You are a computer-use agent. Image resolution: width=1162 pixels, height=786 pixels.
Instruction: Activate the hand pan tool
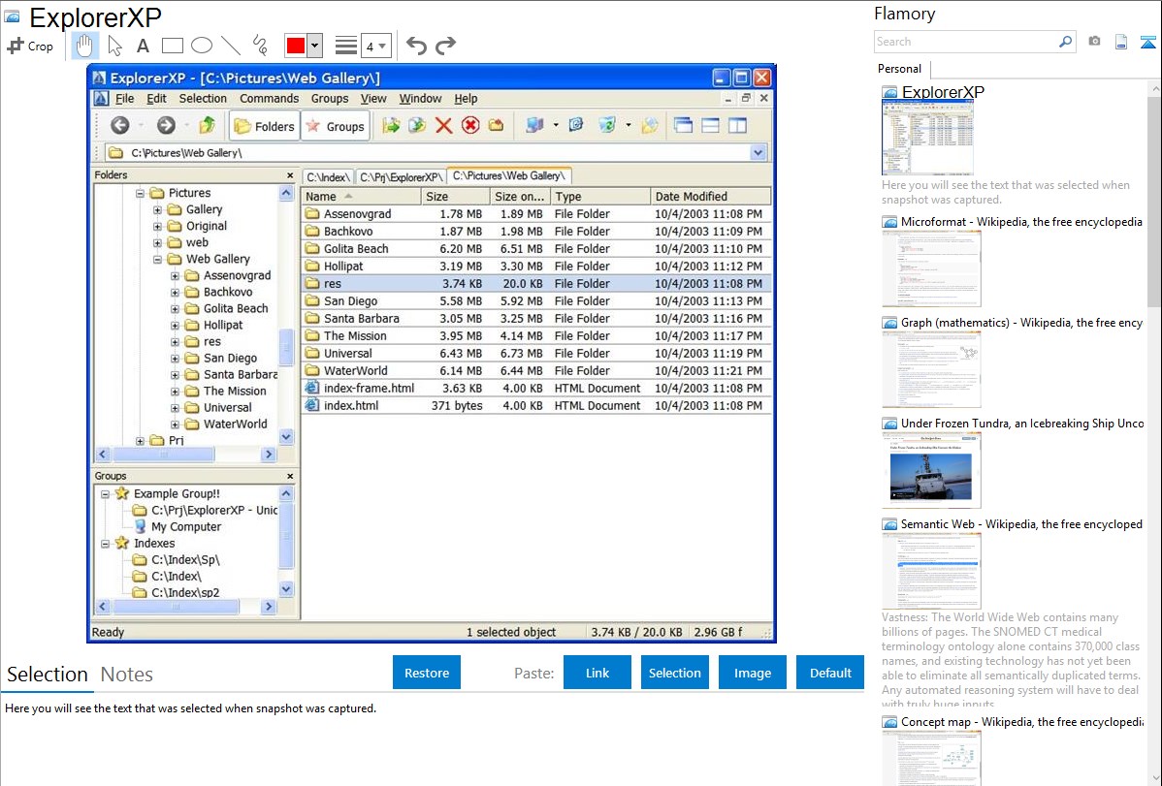(85, 46)
